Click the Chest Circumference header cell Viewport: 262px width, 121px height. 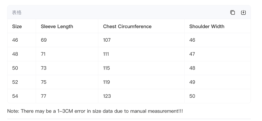tap(141, 26)
